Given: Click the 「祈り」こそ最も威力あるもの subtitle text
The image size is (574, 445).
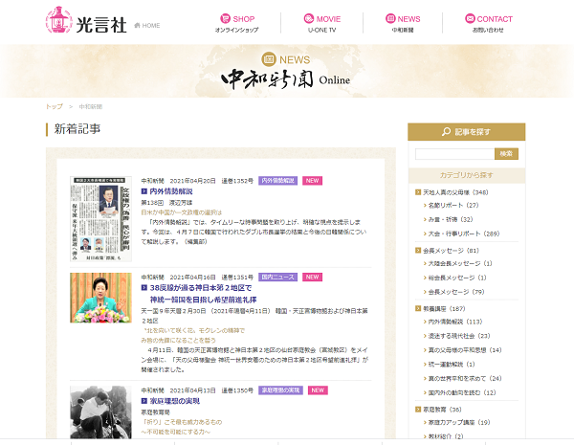Looking at the screenshot, I should [x=182, y=422].
